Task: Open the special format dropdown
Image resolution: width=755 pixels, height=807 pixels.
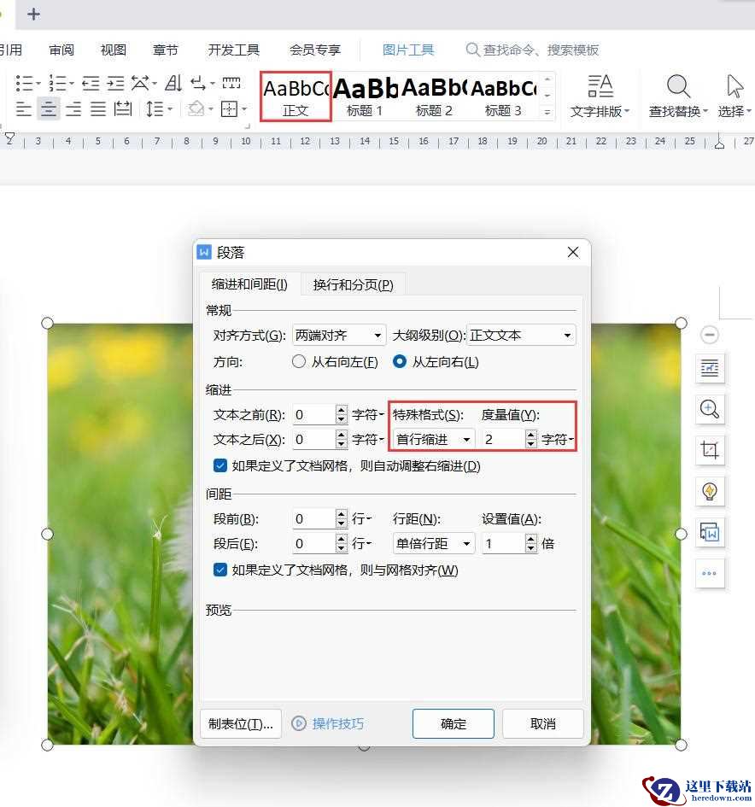Action: click(x=433, y=440)
